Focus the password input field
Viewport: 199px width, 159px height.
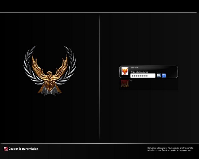[143, 75]
